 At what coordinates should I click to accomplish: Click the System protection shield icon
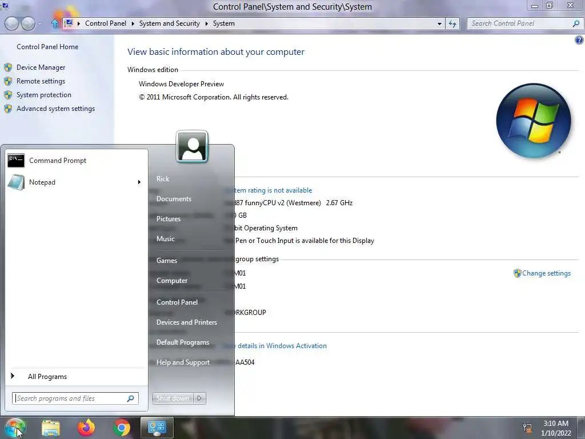8,95
